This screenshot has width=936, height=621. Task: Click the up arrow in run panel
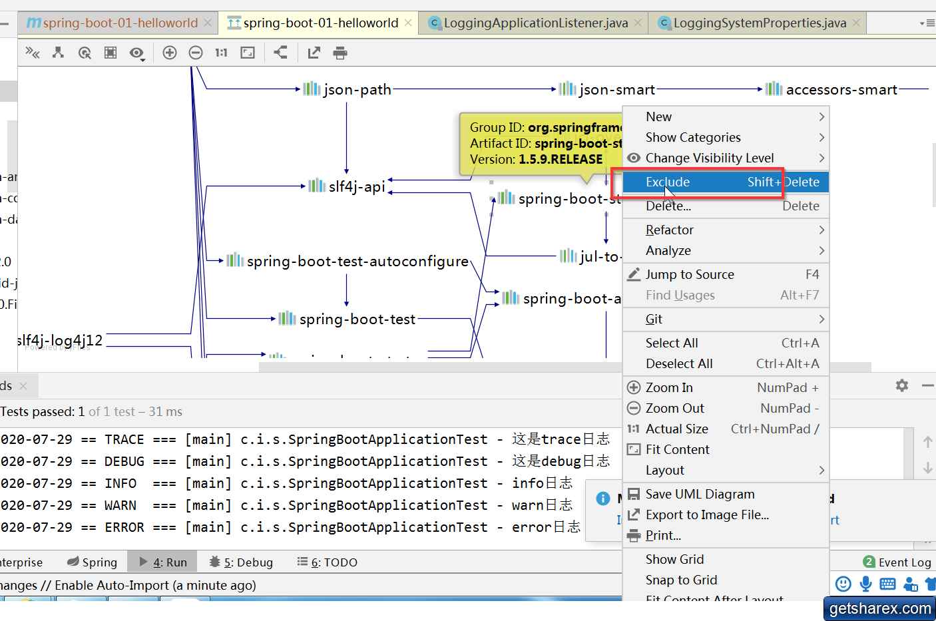[x=928, y=442]
